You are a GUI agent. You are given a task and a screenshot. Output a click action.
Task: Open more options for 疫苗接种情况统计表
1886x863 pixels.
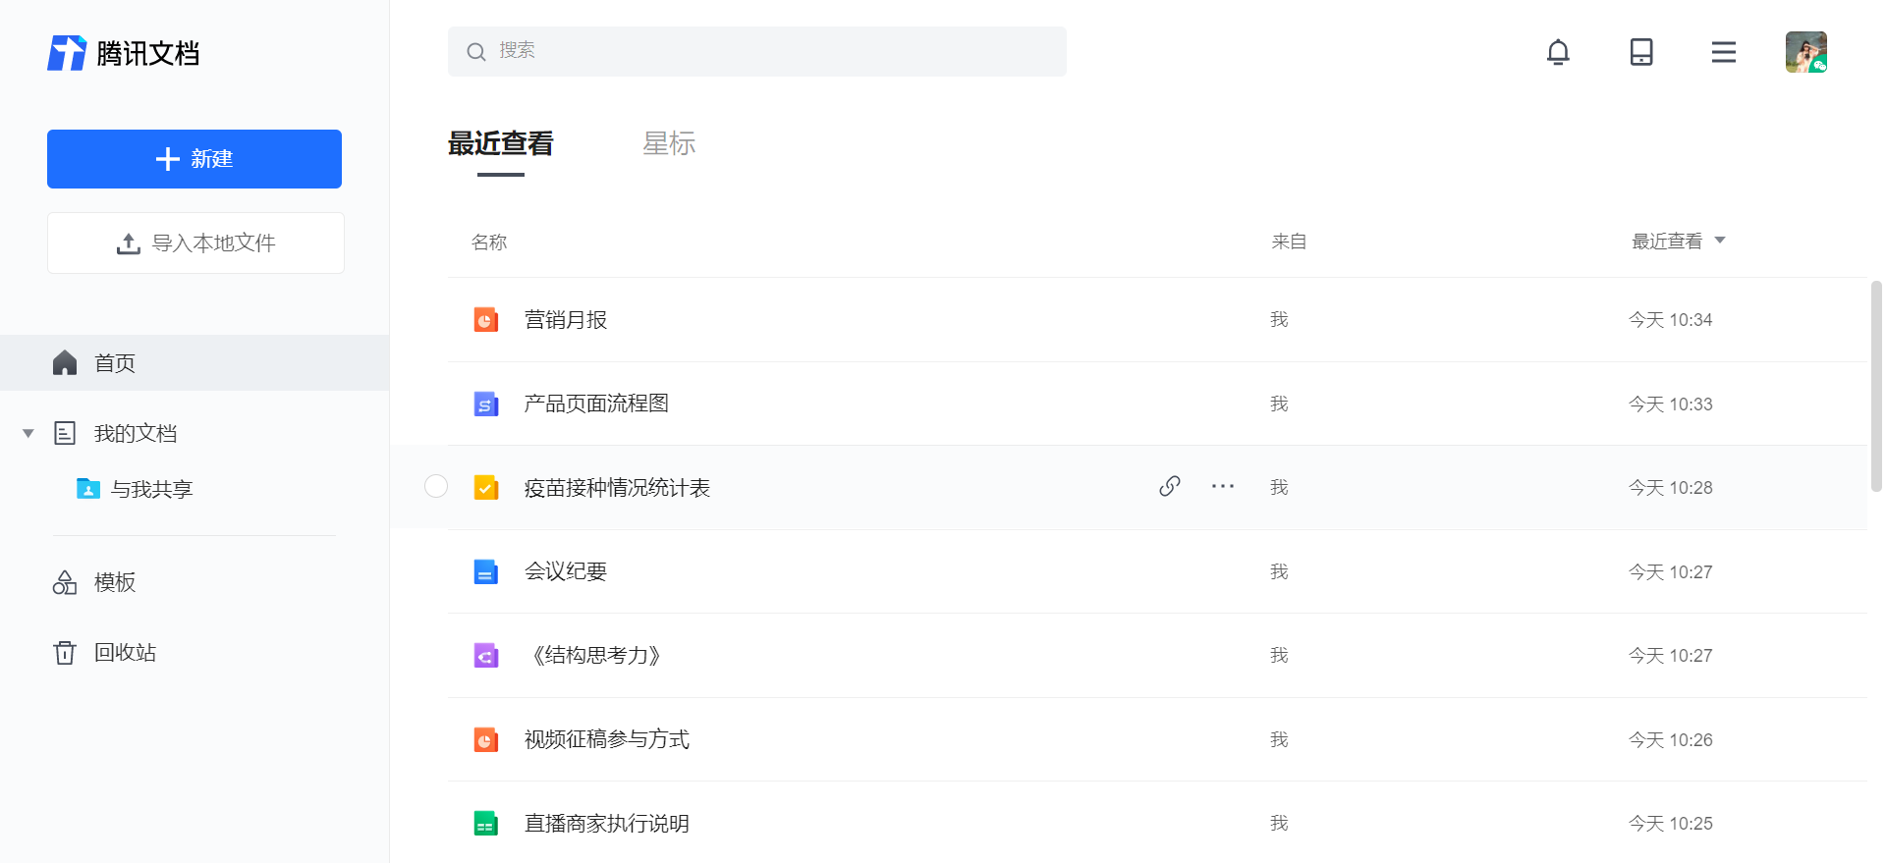[1222, 487]
